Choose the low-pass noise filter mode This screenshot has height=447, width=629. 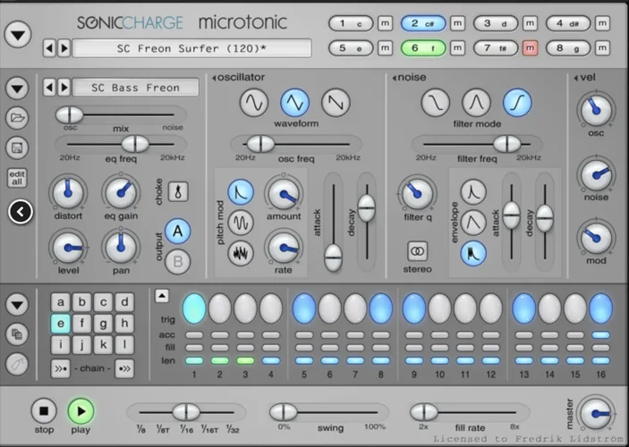point(435,103)
